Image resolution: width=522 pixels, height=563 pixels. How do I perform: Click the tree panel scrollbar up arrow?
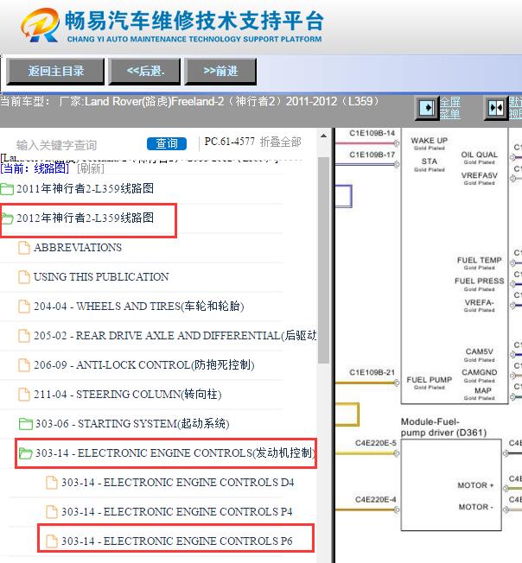coord(323,136)
